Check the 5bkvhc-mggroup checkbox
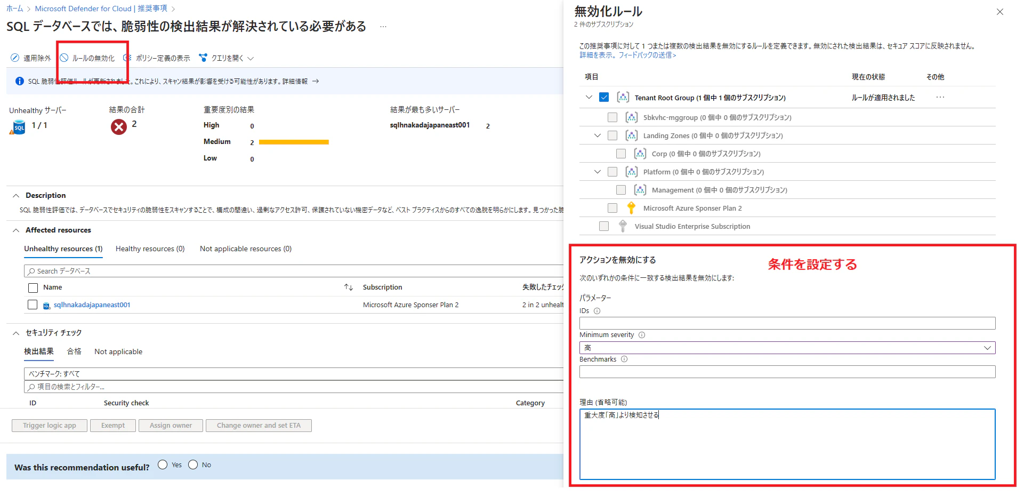 [x=612, y=117]
